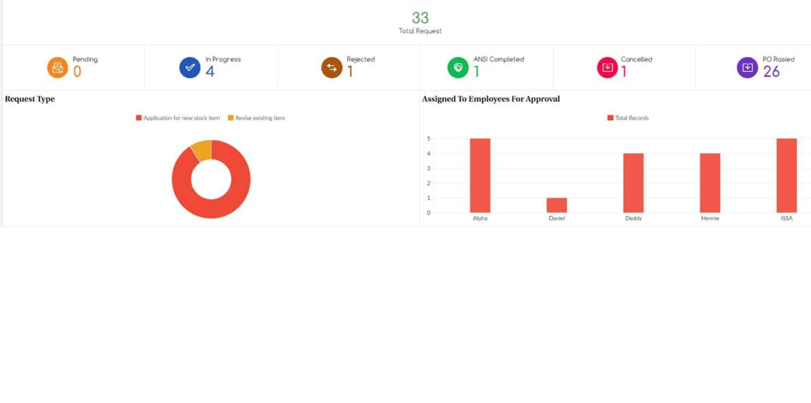The height and width of the screenshot is (403, 811).
Task: Click the Hennie axis label
Action: click(x=710, y=218)
